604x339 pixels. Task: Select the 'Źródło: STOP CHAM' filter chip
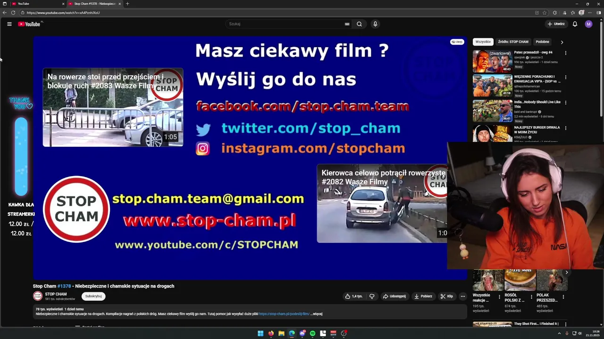point(513,42)
